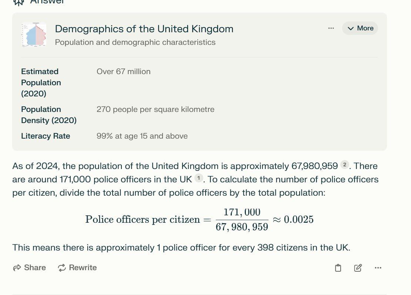Open the Demographics of the United Kingdom title

click(144, 29)
